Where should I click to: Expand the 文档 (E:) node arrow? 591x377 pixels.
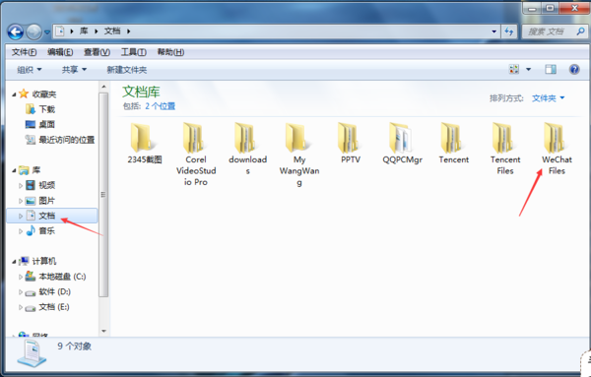coord(21,307)
